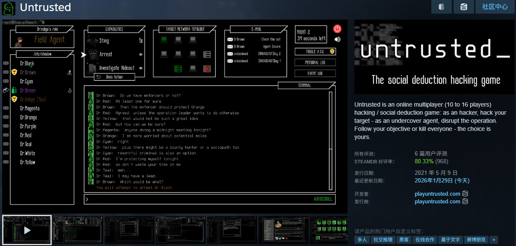Open the 'Check this out' e-mail from Dr.Brown
Screen dimensions: 516x246
[254, 40]
